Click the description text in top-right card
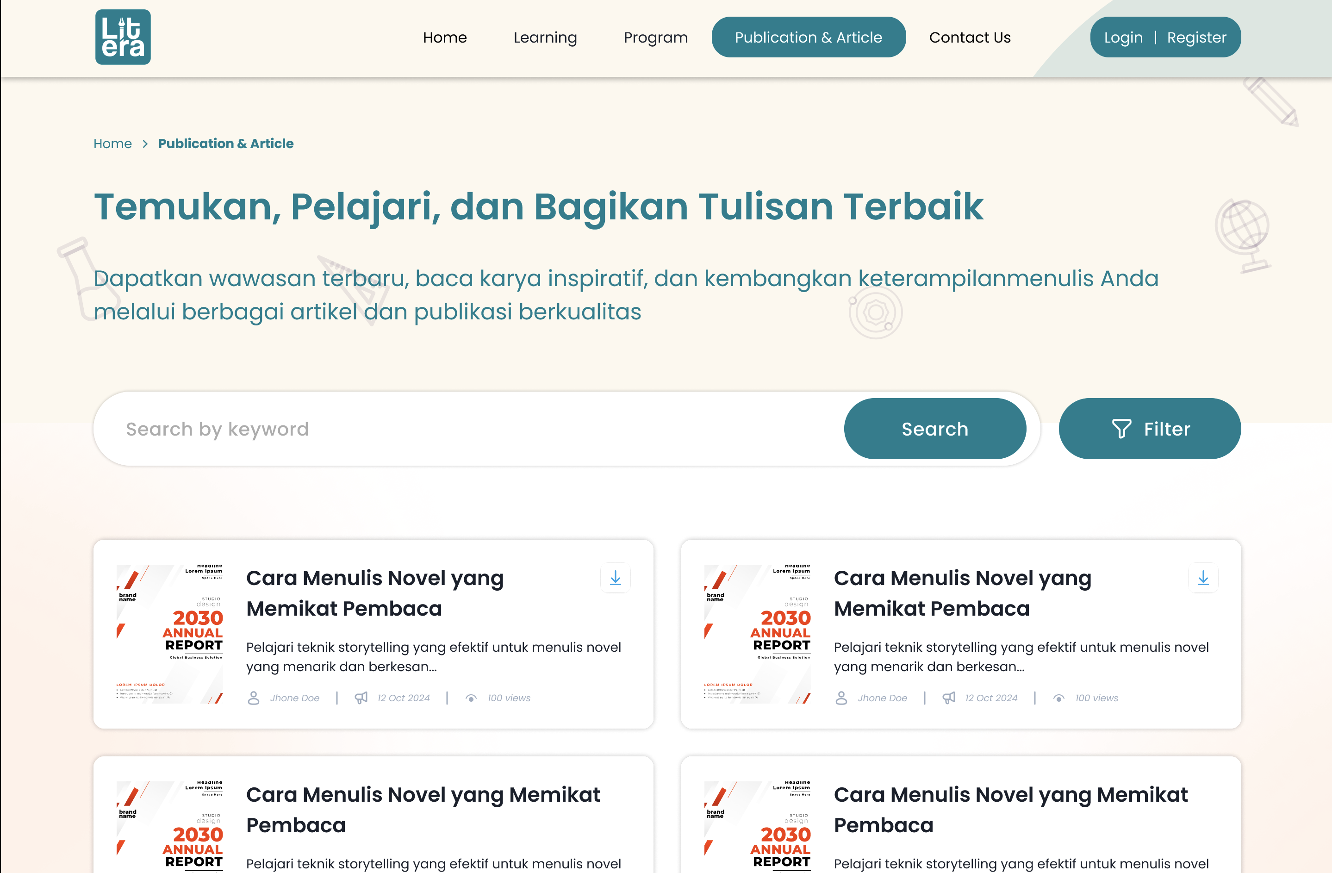Viewport: 1332px width, 873px height. click(1021, 657)
